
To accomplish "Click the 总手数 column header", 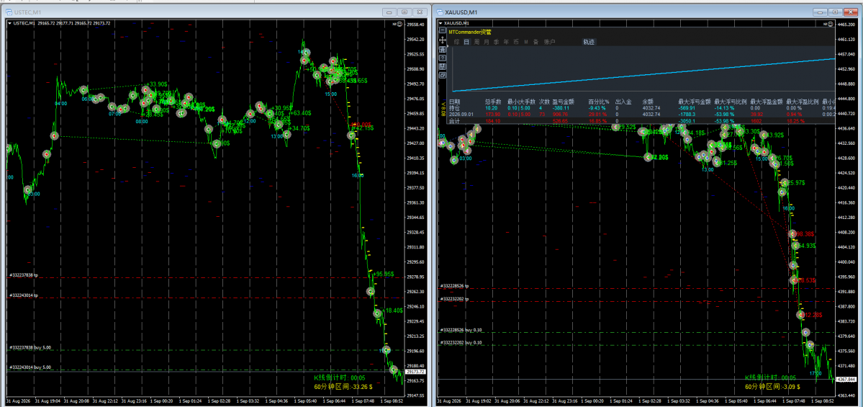I will [493, 102].
